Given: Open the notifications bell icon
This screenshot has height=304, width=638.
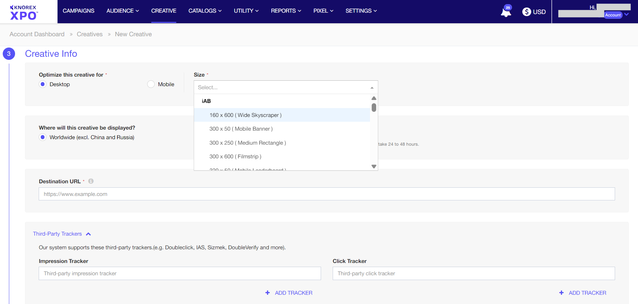Looking at the screenshot, I should pos(506,12).
